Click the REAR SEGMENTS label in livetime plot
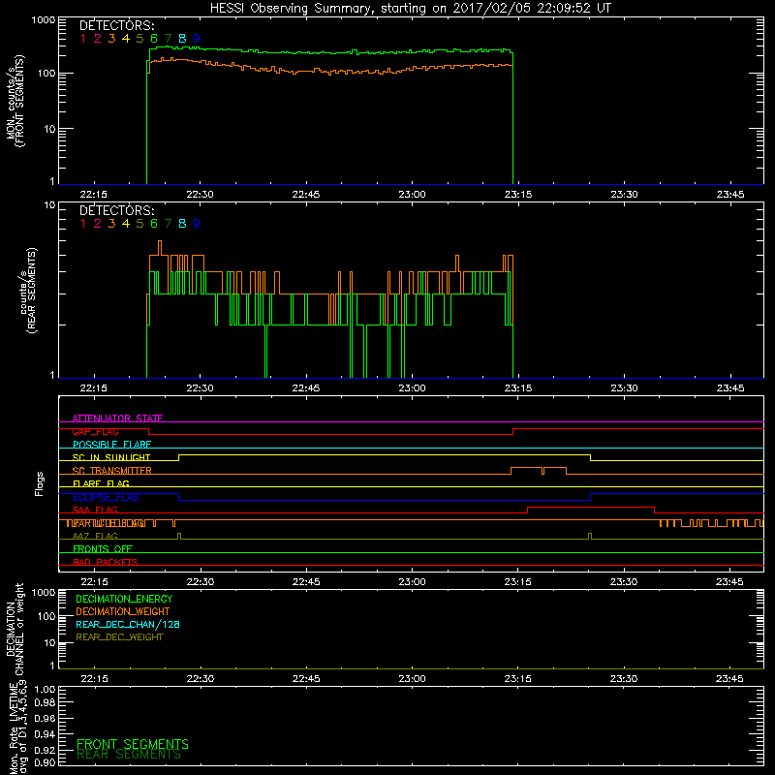Screen dimensions: 775x775 (x=129, y=755)
